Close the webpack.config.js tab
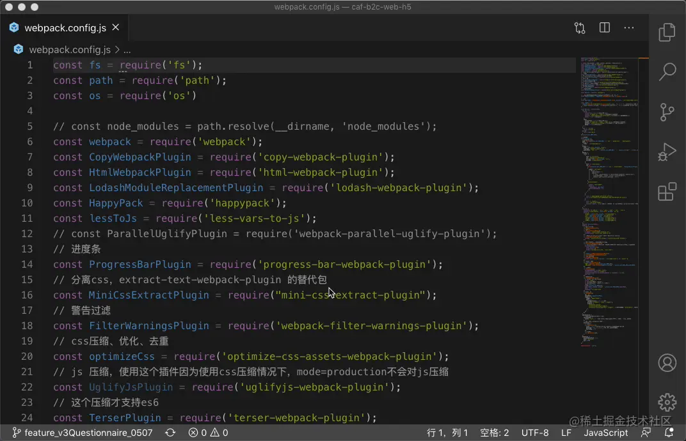 coord(115,27)
